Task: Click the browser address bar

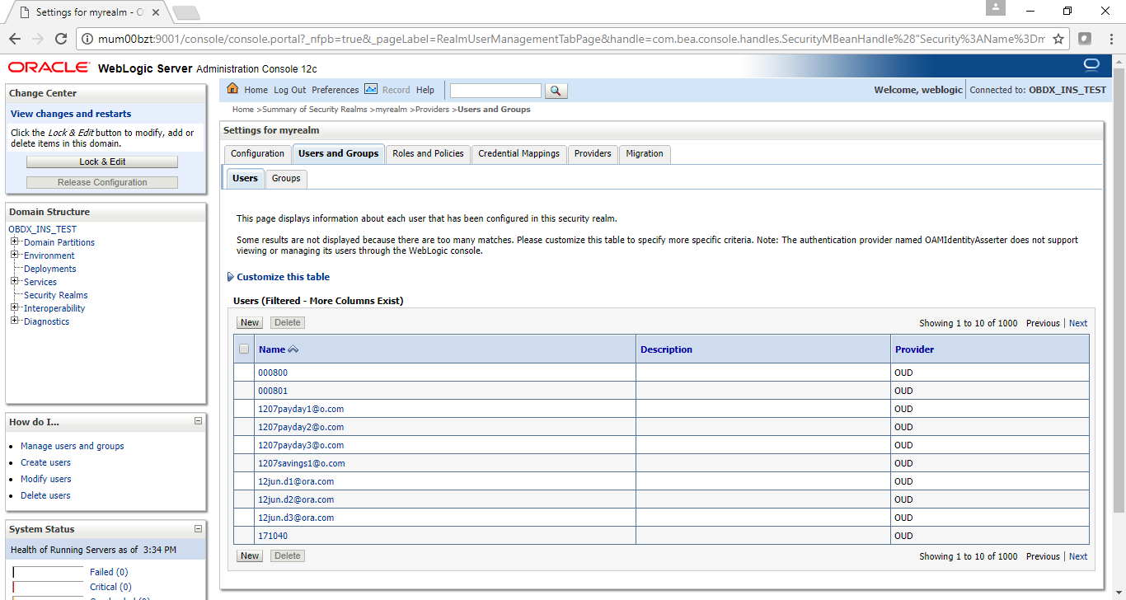Action: pyautogui.click(x=573, y=39)
